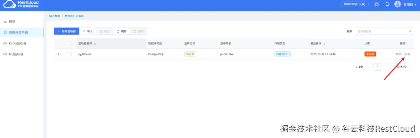420x138 pixels.
Task: Click the 白名单 tag
Action: [190, 54]
